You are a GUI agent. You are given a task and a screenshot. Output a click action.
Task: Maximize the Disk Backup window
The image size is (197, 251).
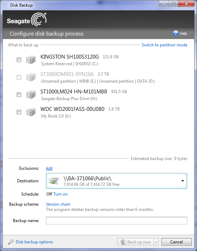point(173,3)
